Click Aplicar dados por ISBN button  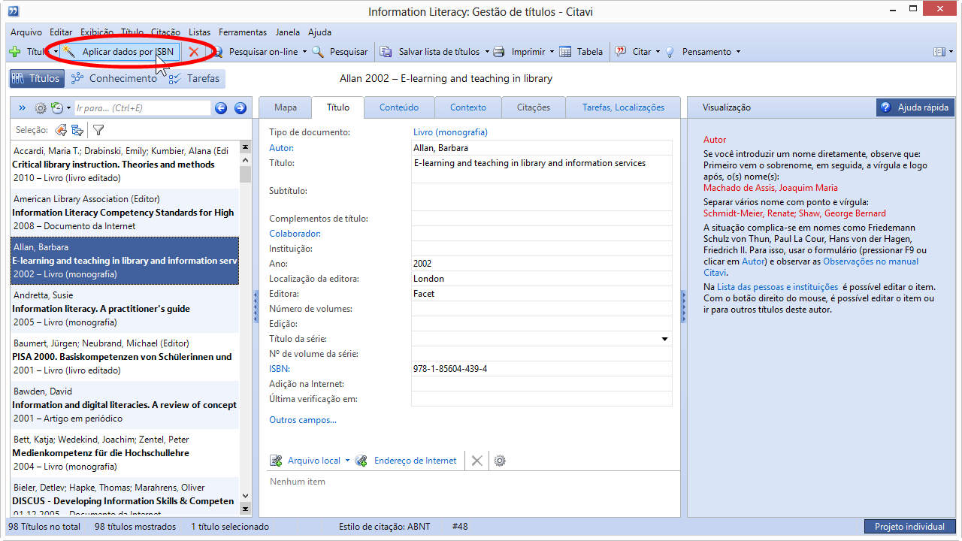click(120, 52)
